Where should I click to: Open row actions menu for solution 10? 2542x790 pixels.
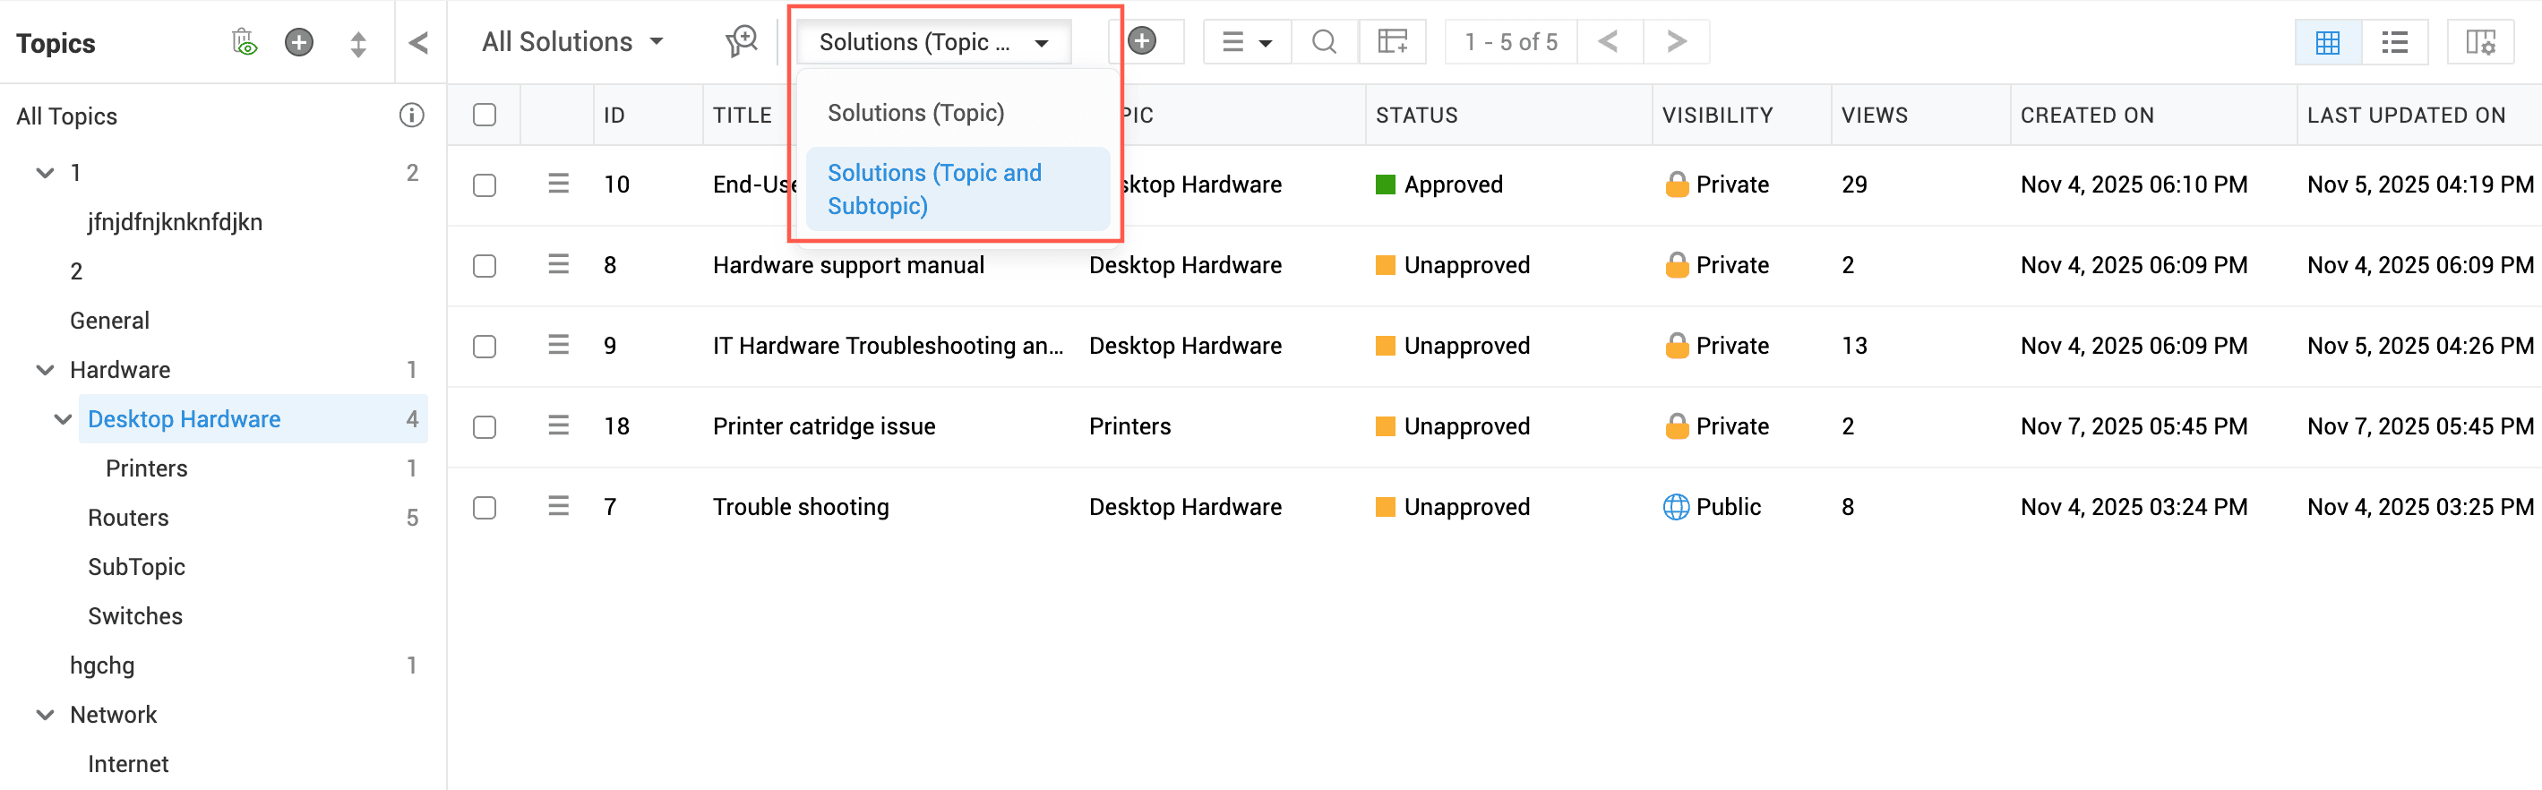click(559, 184)
